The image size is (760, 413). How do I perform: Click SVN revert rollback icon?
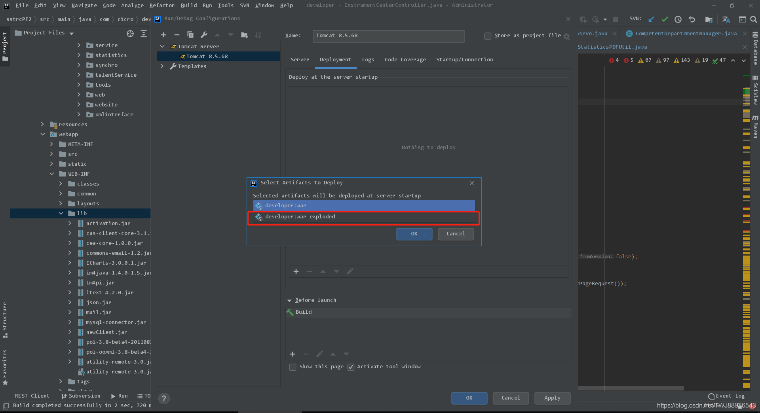[x=692, y=19]
